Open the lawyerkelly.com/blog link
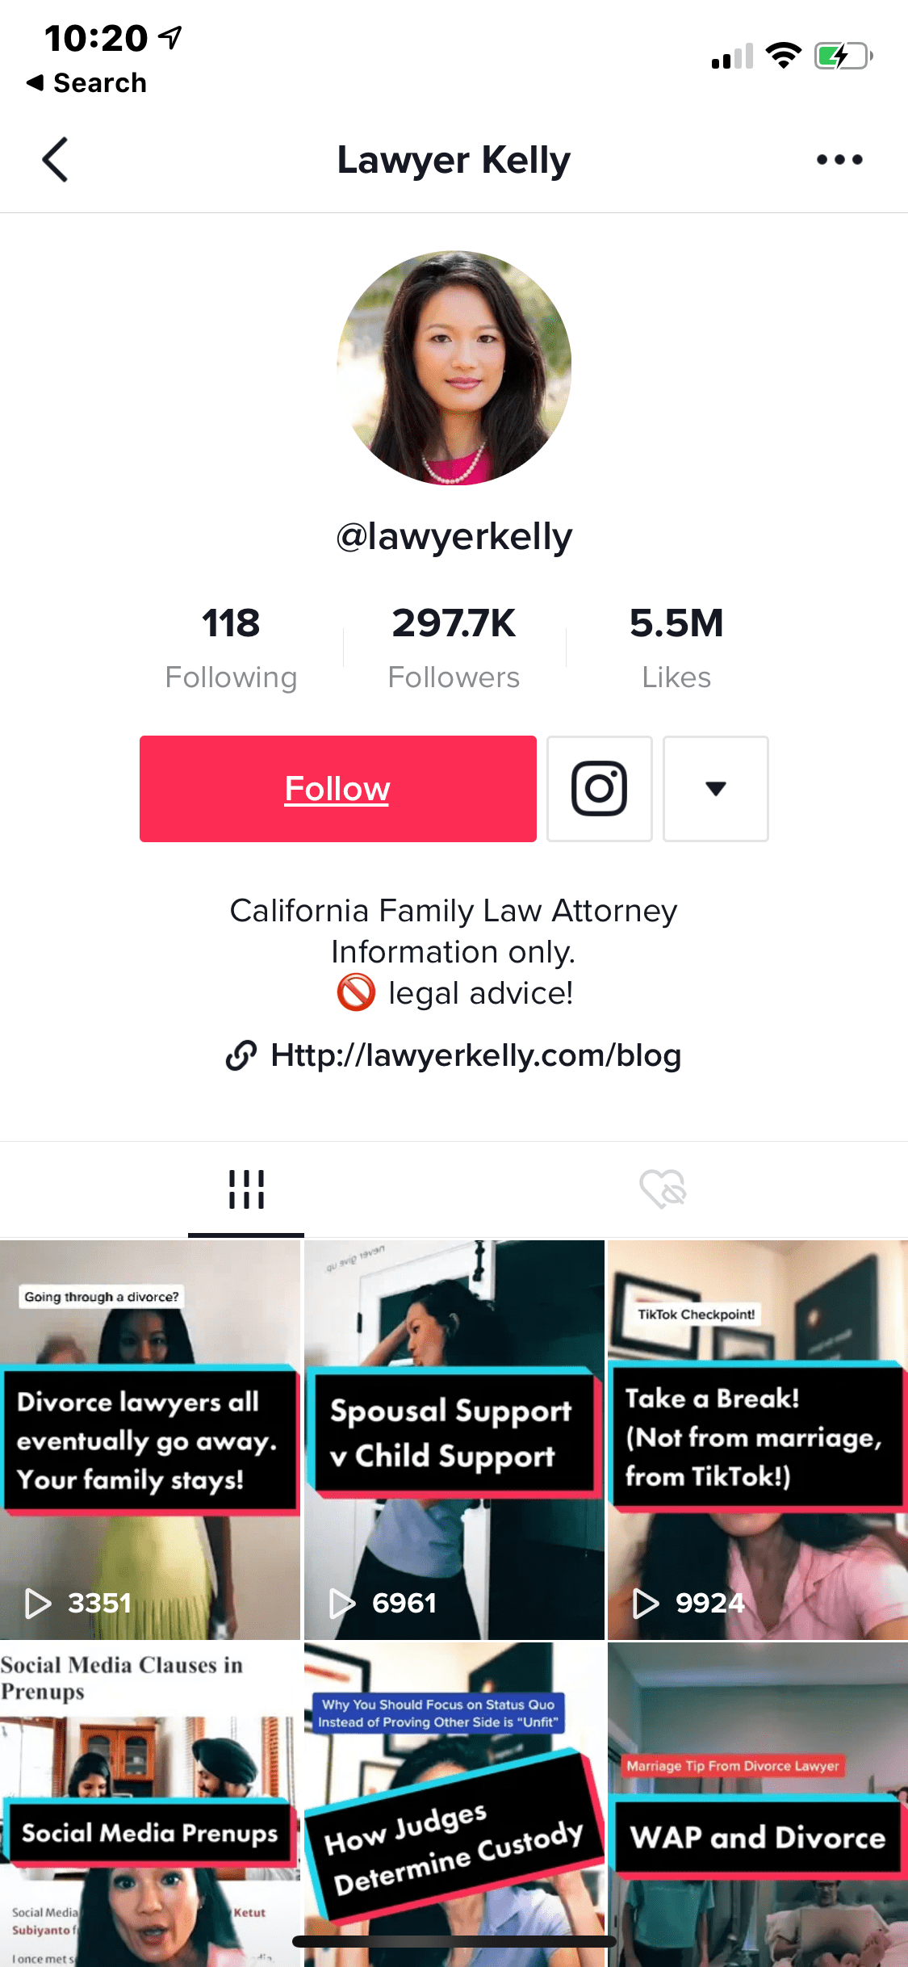The width and height of the screenshot is (908, 1967). tap(476, 1055)
